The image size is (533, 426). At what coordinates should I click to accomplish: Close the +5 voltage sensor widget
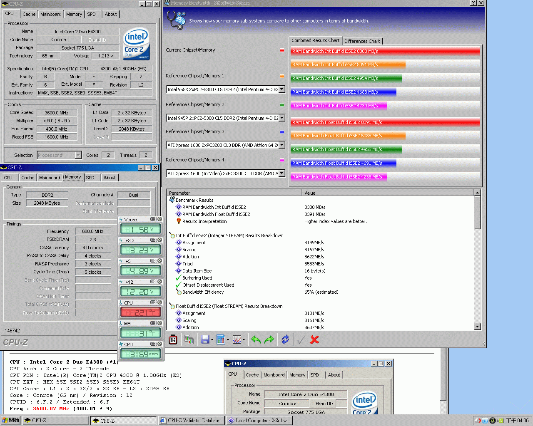click(x=159, y=261)
